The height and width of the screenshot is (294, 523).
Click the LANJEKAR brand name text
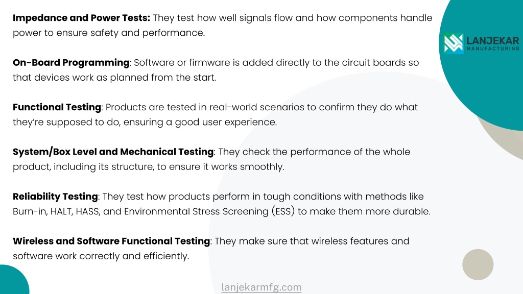[493, 41]
